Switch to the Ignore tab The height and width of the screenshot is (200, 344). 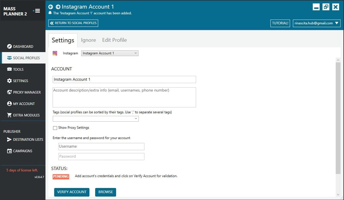pos(88,40)
